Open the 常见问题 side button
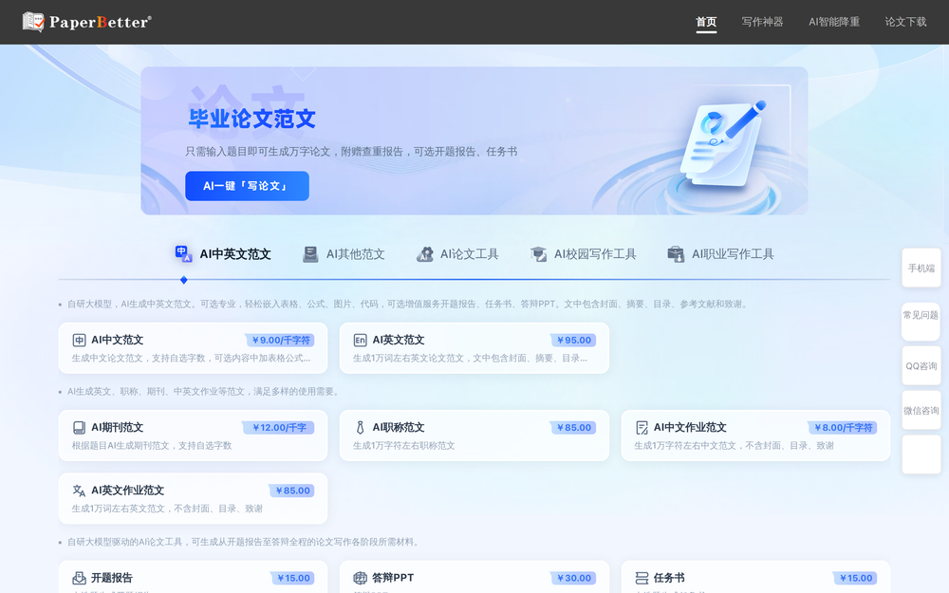949x593 pixels. [921, 322]
